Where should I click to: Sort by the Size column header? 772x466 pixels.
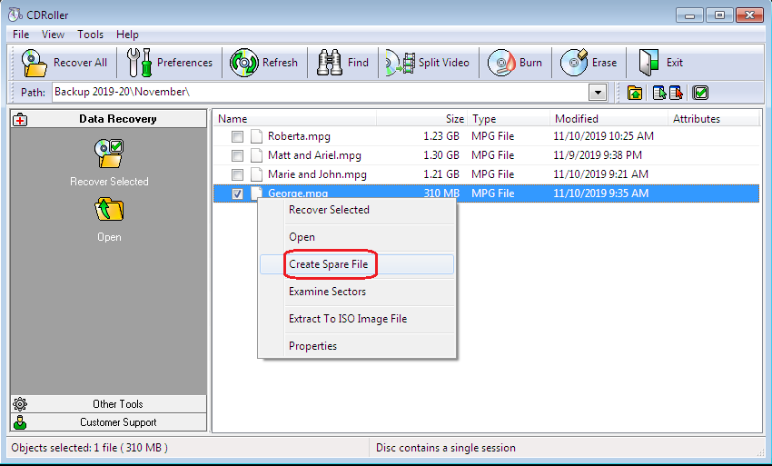pyautogui.click(x=422, y=119)
